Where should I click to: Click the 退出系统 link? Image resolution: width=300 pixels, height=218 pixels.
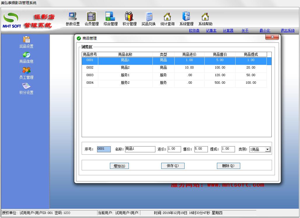pyautogui.click(x=287, y=31)
